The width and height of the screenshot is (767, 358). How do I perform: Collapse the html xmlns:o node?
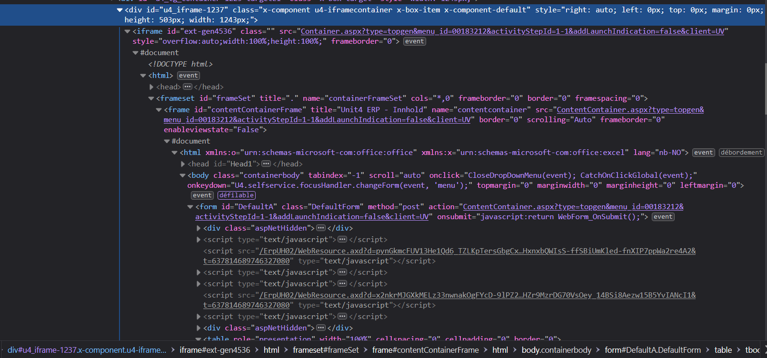coord(174,153)
